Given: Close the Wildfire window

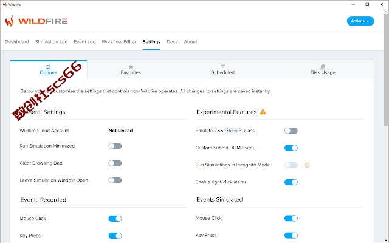Looking at the screenshot, I should coord(381,4).
